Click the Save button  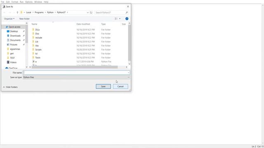(104, 86)
